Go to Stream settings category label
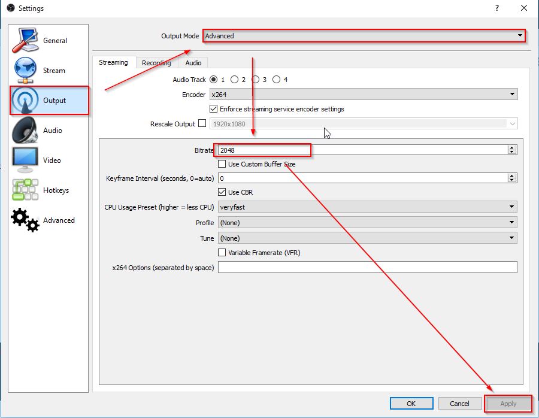539x418 pixels. tap(54, 71)
